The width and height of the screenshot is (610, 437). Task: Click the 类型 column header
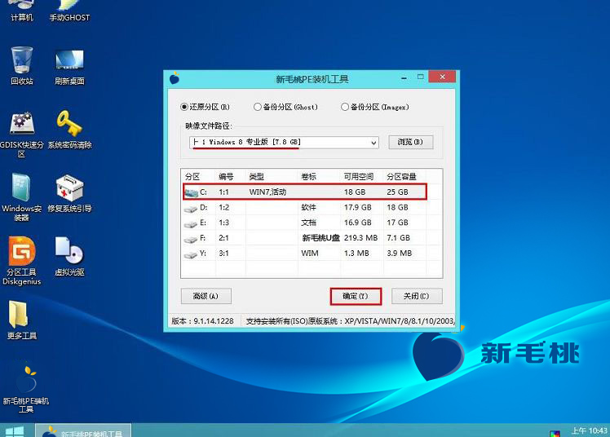pos(257,177)
